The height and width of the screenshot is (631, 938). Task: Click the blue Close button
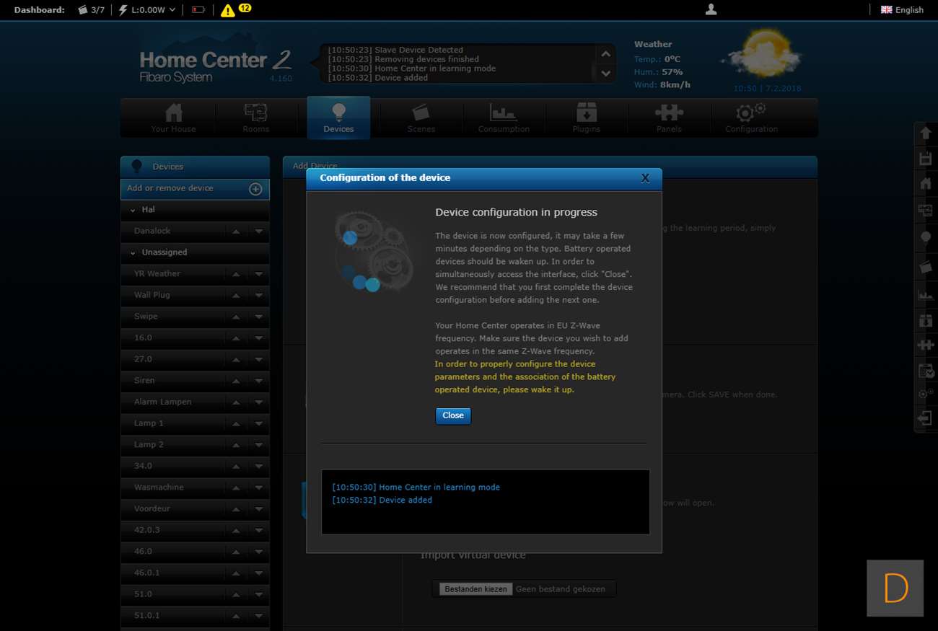coord(453,416)
